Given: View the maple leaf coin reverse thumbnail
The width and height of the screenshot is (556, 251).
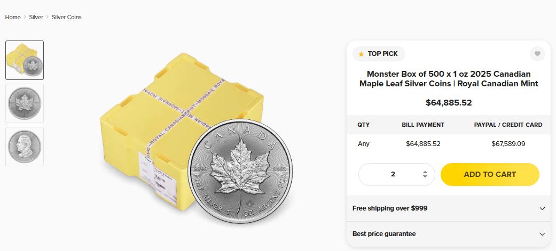Looking at the screenshot, I should (25, 103).
